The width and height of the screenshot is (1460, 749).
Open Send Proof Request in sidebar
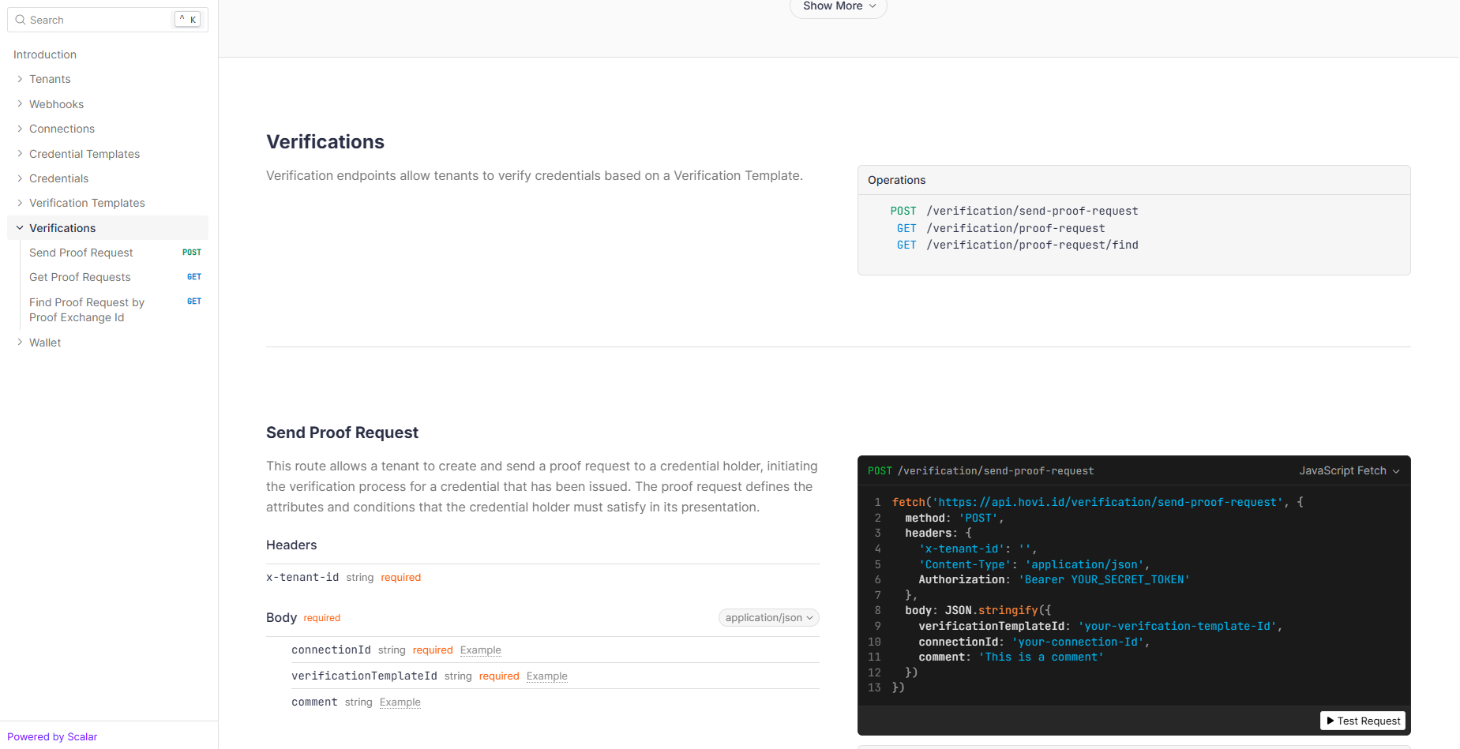click(81, 253)
